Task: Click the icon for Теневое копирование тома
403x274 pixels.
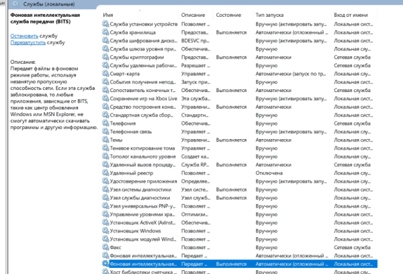Action: click(105, 148)
